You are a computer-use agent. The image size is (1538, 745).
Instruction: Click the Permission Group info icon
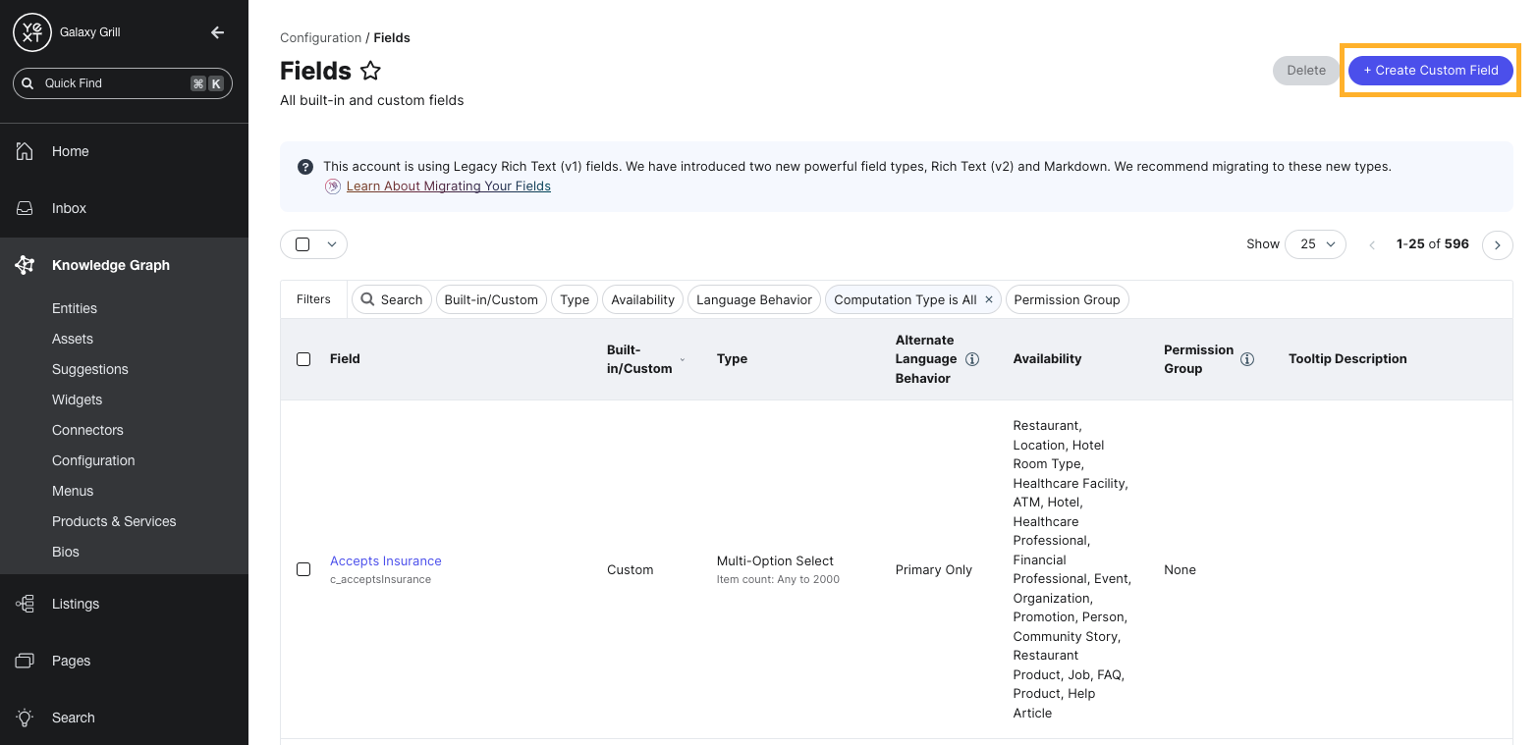click(1247, 359)
